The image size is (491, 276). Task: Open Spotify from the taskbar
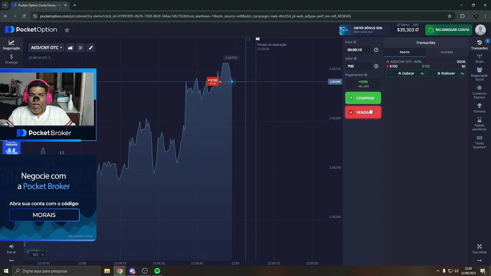click(x=157, y=271)
